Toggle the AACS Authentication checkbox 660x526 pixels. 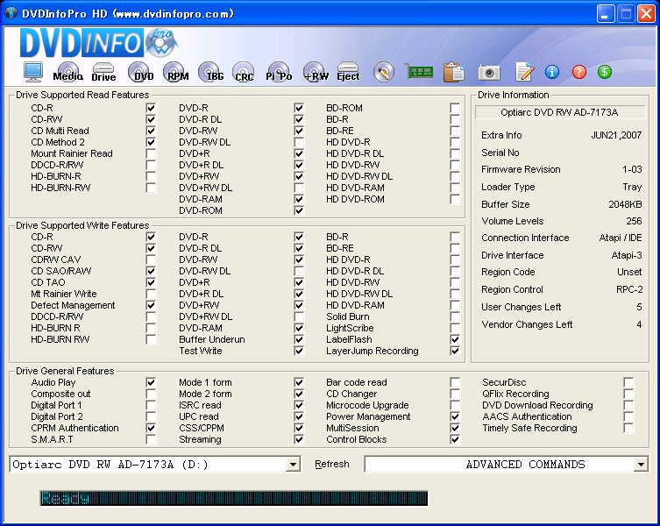[628, 416]
